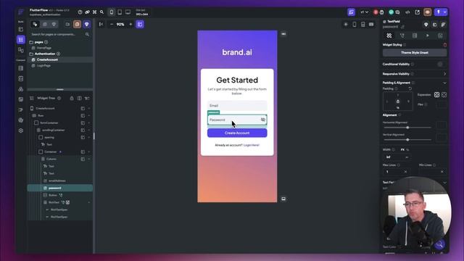Select the emailAddress node in widget tree

[57, 181]
